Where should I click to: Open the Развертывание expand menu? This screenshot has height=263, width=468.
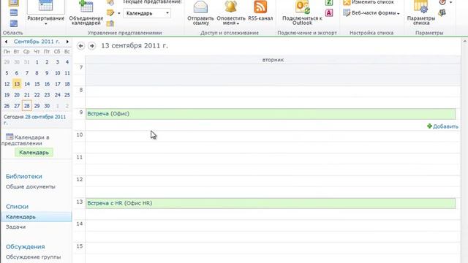click(45, 13)
